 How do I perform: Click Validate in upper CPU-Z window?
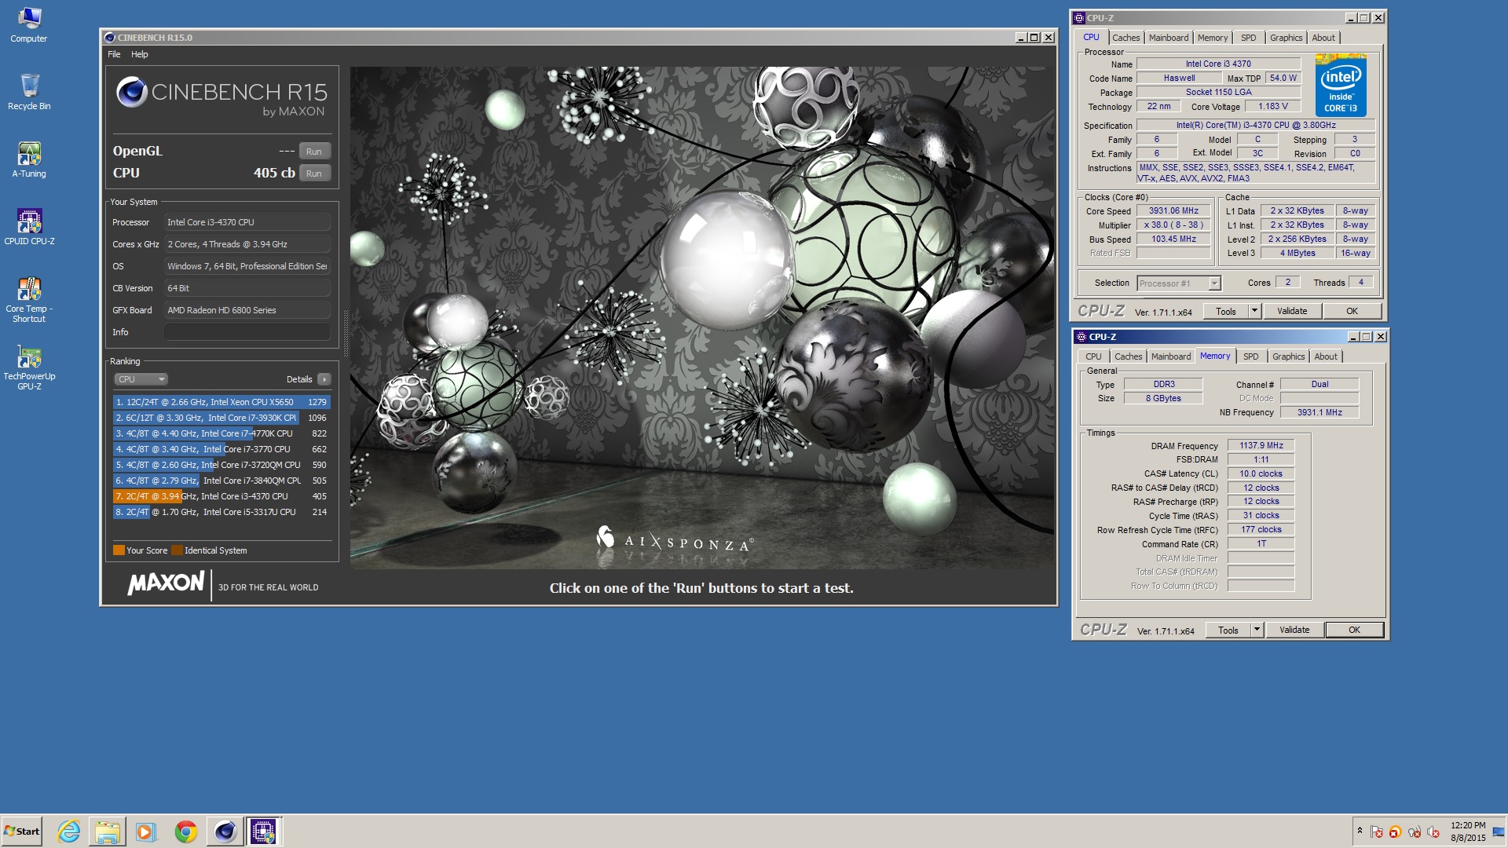click(1292, 311)
